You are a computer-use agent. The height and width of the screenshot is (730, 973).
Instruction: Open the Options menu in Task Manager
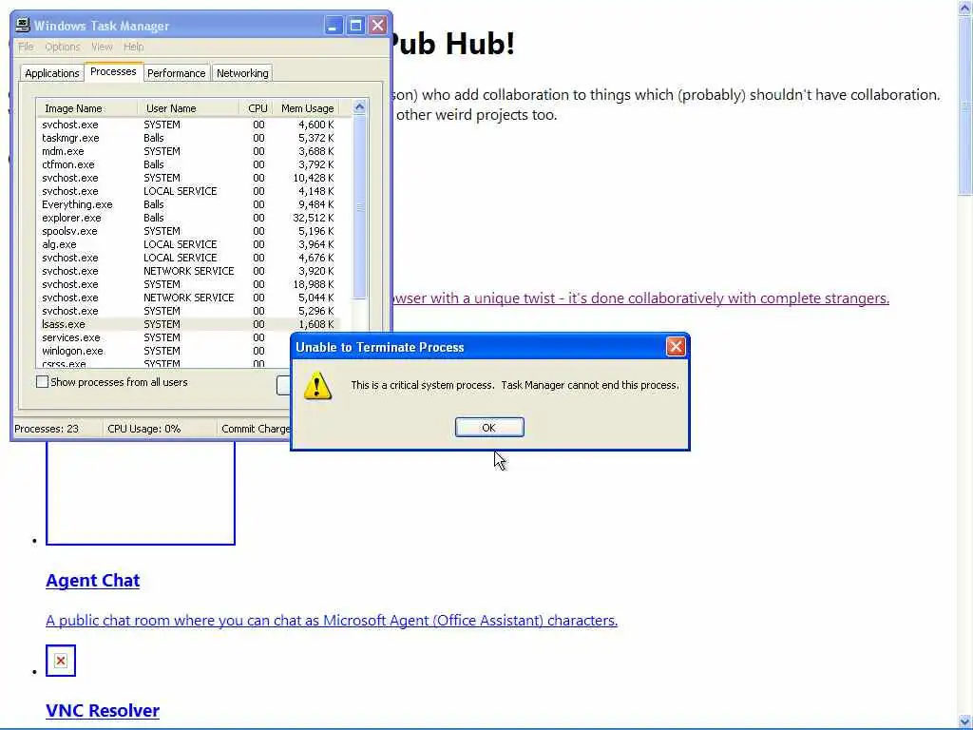coord(62,47)
